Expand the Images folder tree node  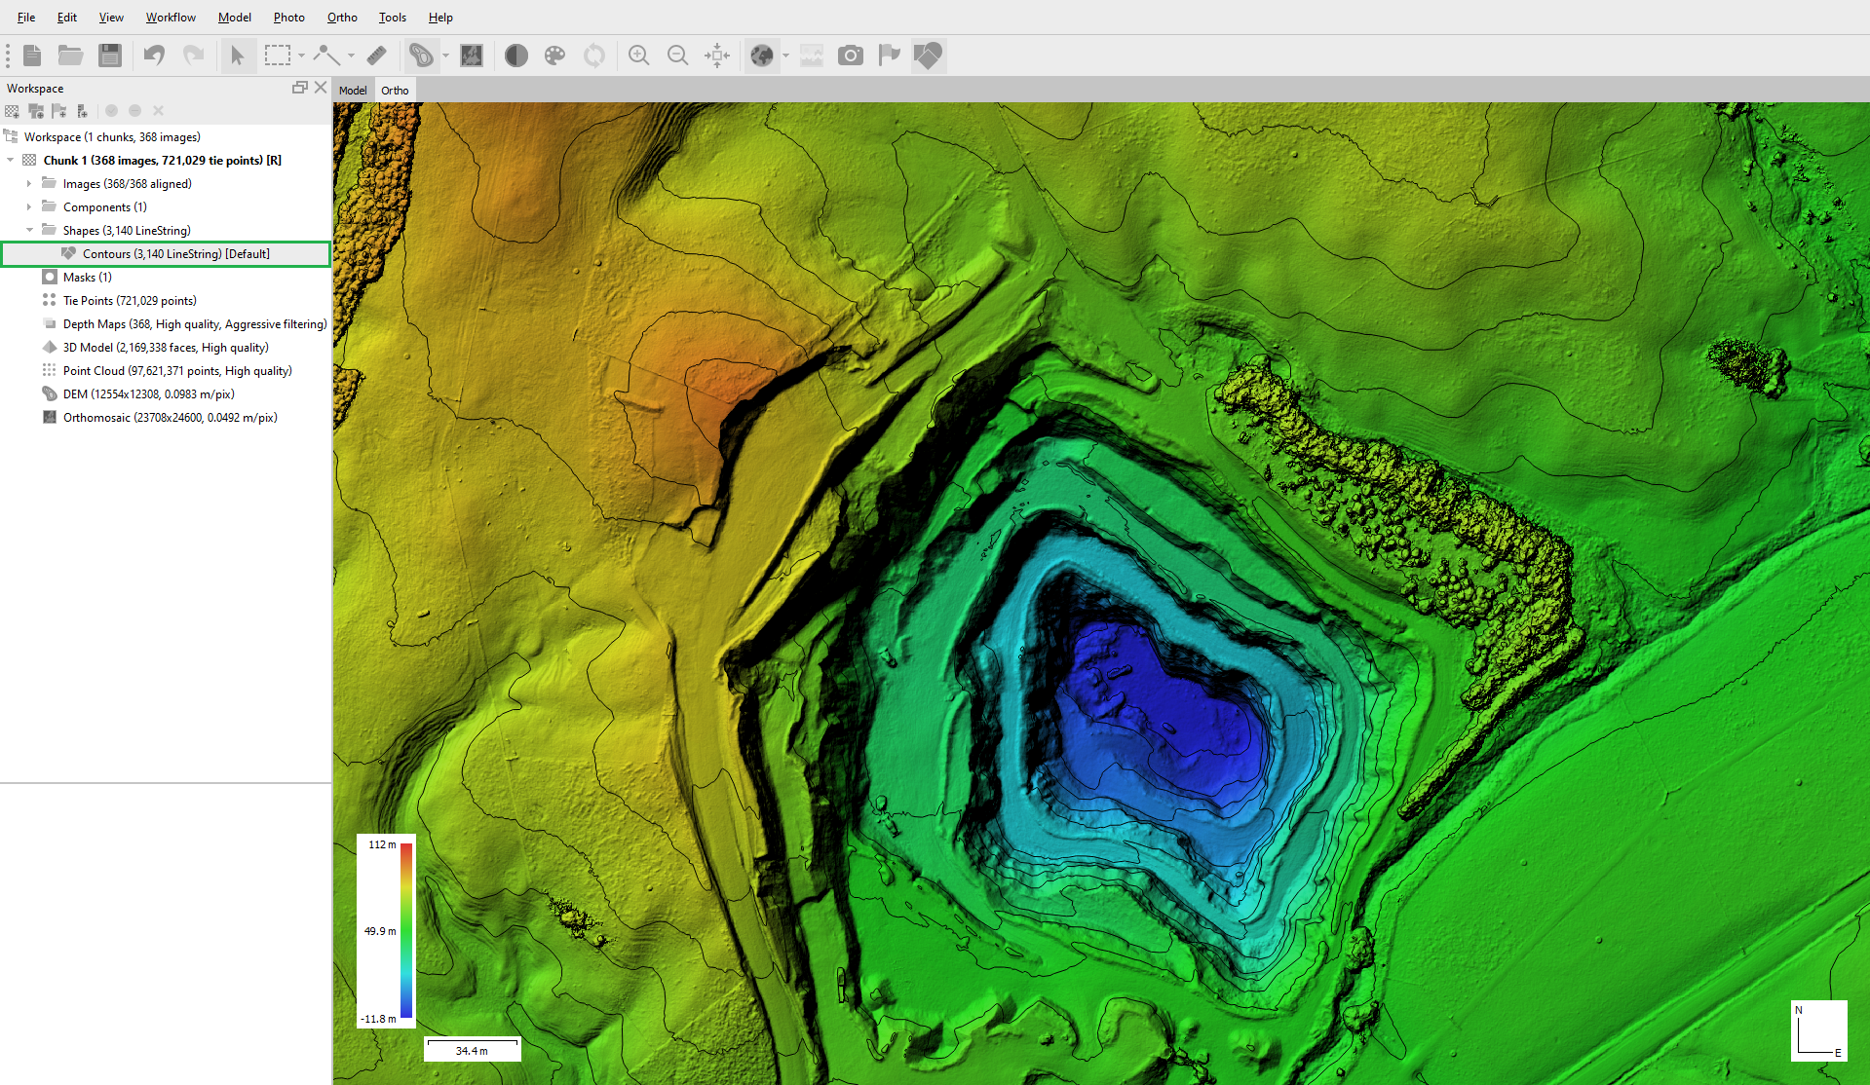point(29,183)
